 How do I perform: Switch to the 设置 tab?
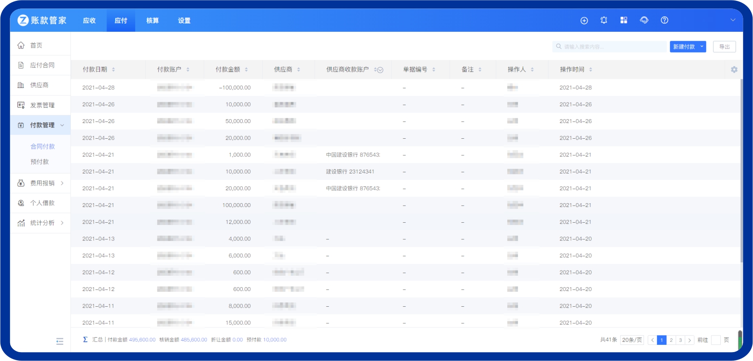click(184, 20)
